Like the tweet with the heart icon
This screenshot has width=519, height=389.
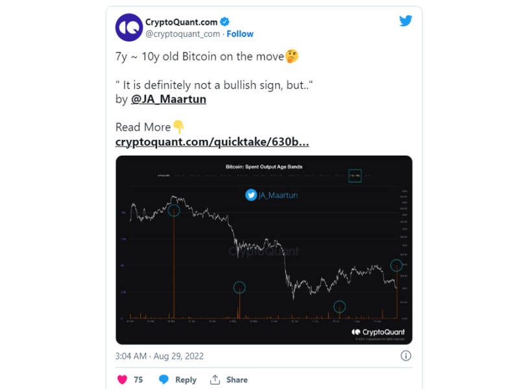(122, 380)
